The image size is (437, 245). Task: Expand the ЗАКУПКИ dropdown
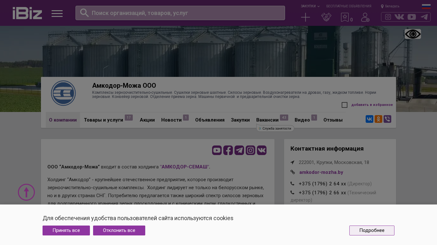coord(310,6)
